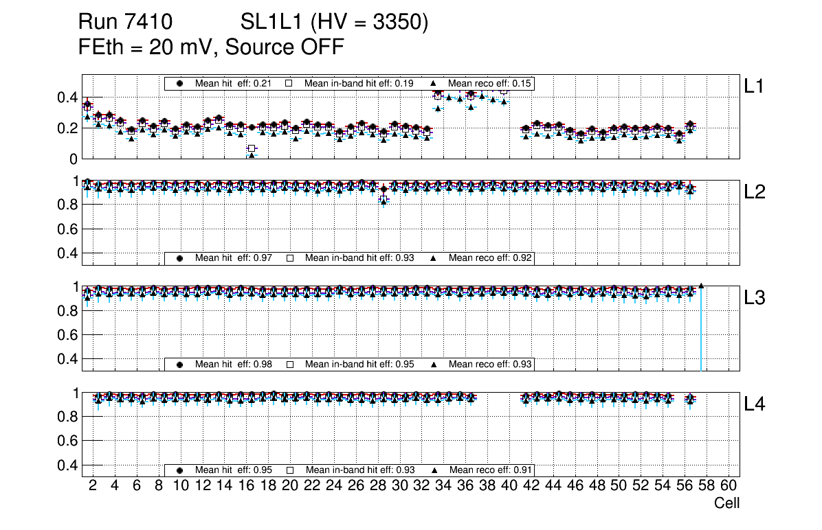Click the 'SL1L1 (HV = 3350)' heading

tap(334, 23)
